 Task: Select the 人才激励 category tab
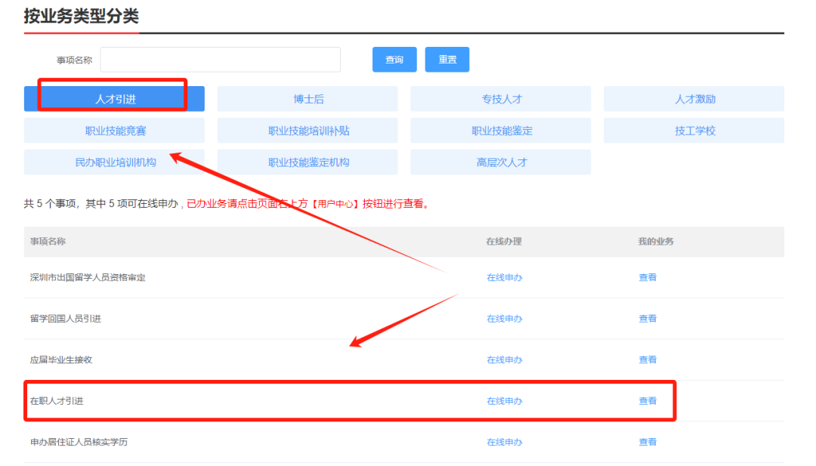click(x=694, y=99)
